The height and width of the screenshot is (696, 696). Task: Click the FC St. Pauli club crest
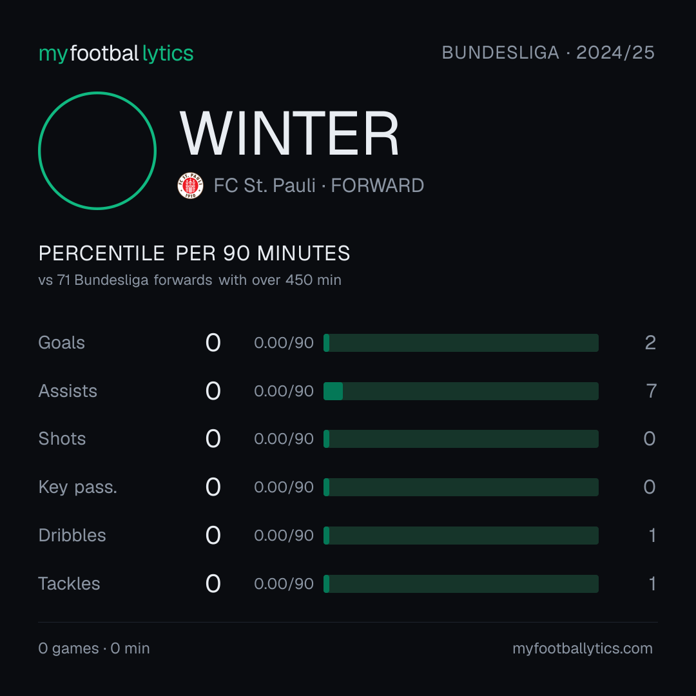pyautogui.click(x=190, y=186)
